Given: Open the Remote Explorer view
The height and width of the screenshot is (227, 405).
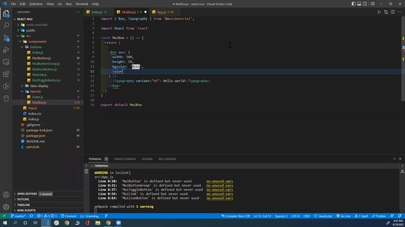Looking at the screenshot, I should click(6, 62).
